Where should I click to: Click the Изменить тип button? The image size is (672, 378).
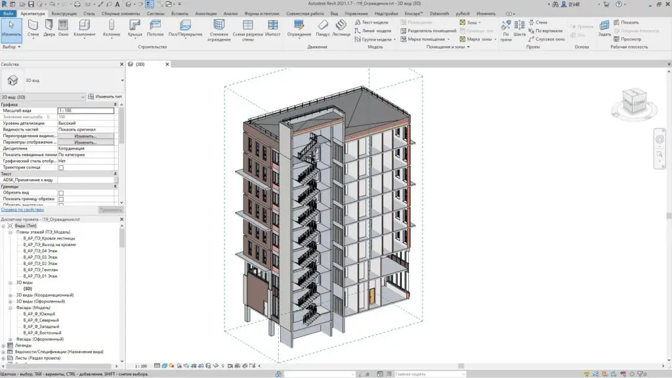[105, 96]
